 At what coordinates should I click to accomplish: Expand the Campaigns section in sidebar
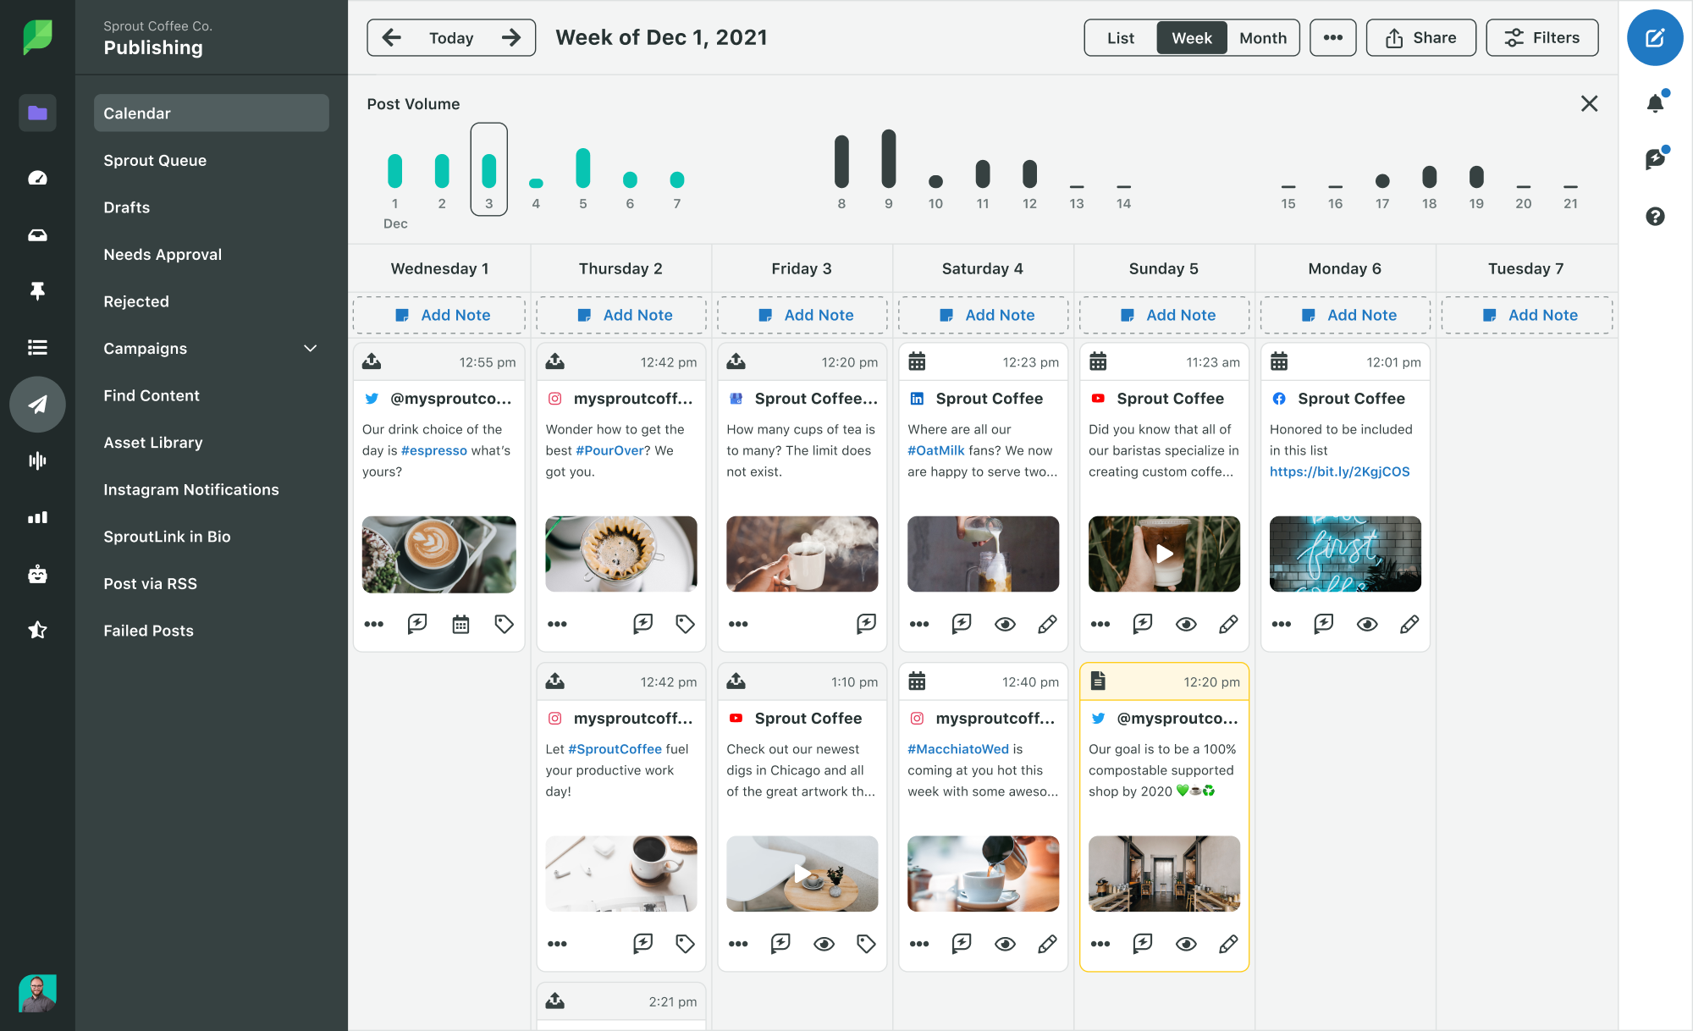[x=311, y=348]
